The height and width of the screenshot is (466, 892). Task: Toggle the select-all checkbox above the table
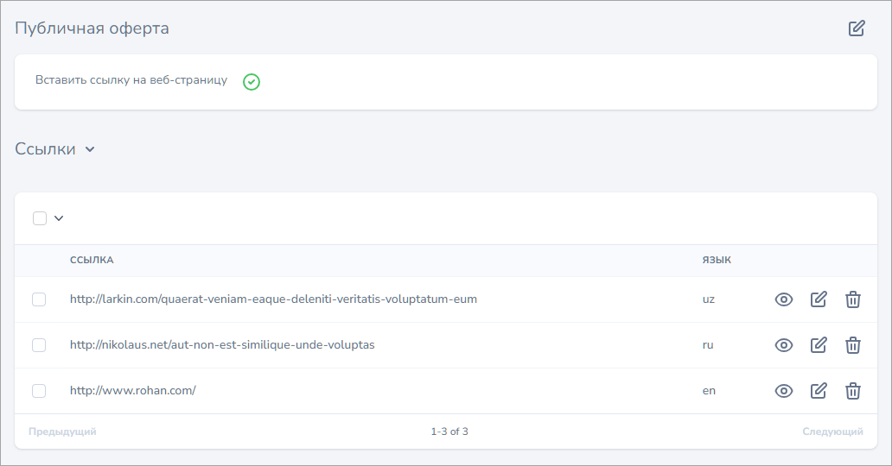click(40, 218)
